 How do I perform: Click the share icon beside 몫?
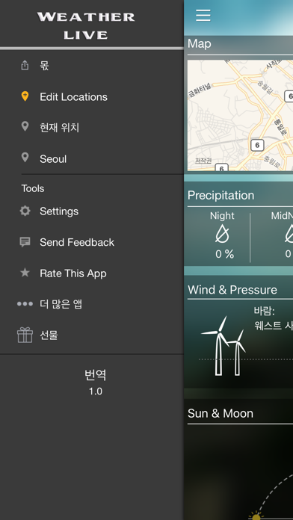click(25, 65)
